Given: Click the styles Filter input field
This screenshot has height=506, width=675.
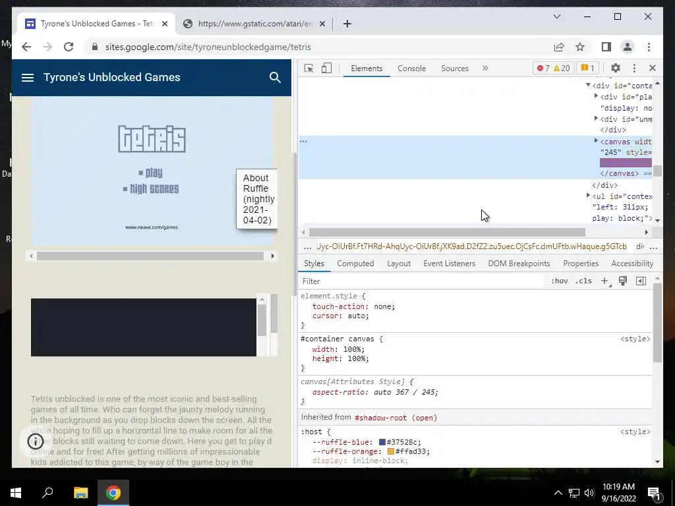Looking at the screenshot, I should [x=422, y=281].
